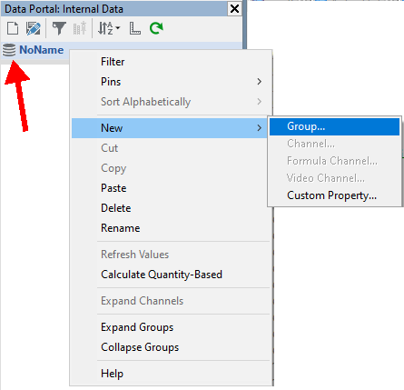Open the edit properties pencil icon
The image size is (404, 390).
pos(34,28)
